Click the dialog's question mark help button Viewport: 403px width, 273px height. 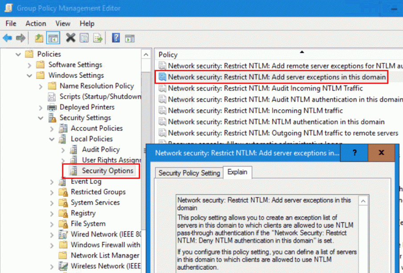click(x=354, y=152)
